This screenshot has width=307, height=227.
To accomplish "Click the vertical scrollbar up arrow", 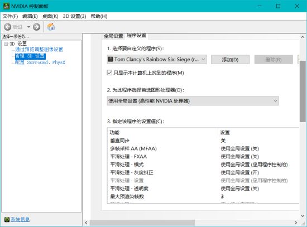I will click(x=303, y=37).
